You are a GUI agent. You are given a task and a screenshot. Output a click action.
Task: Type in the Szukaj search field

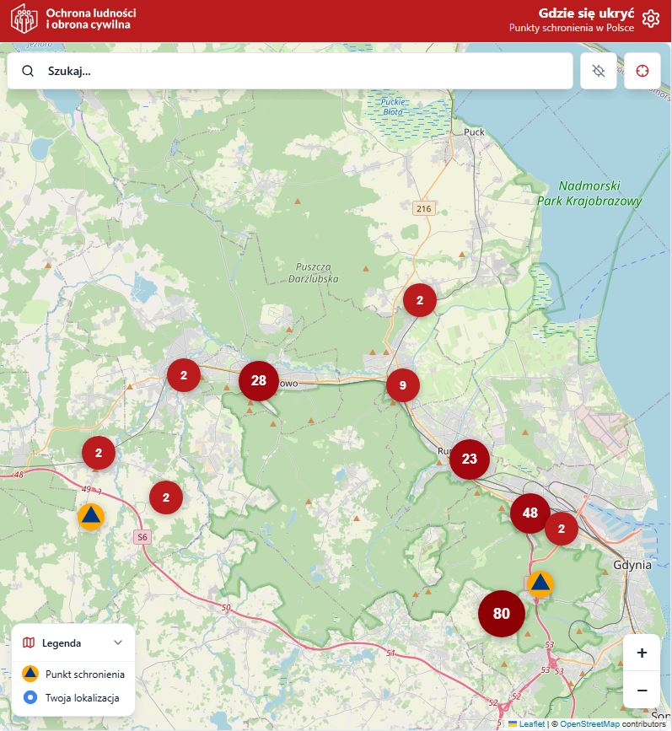[x=304, y=72]
